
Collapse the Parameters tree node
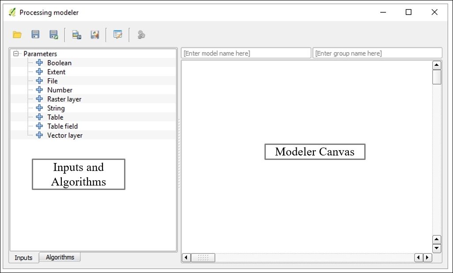(x=16, y=53)
